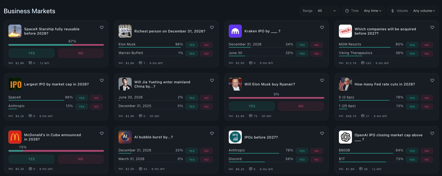The image size is (442, 176).
Task: Click the SpaceX Starship 67% probability bar
Action: (x=56, y=45)
